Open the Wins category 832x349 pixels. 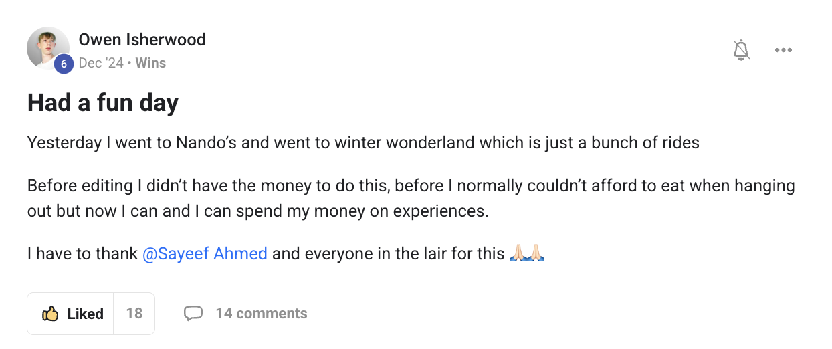(150, 63)
